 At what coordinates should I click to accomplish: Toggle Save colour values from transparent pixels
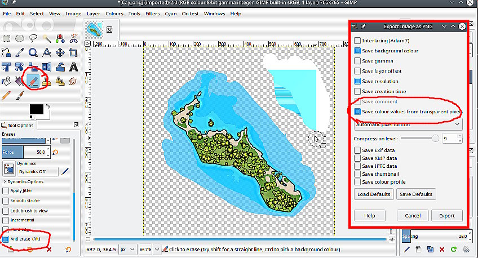pyautogui.click(x=357, y=112)
